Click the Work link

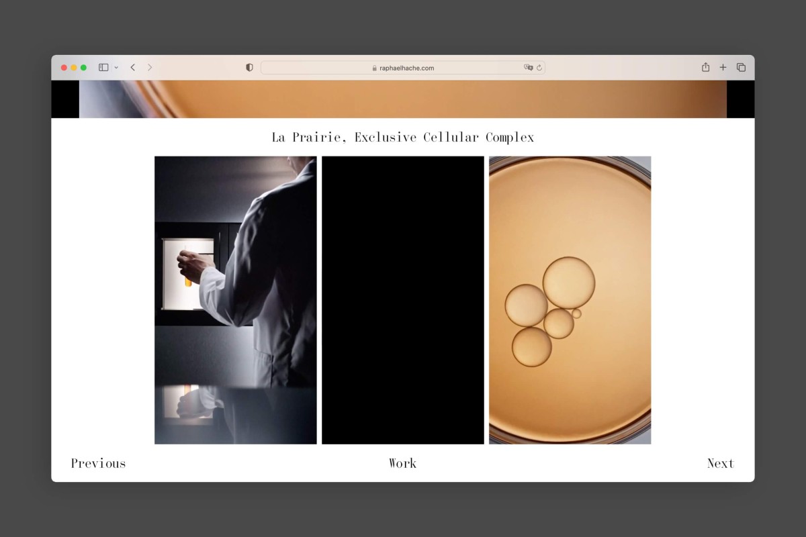point(402,463)
